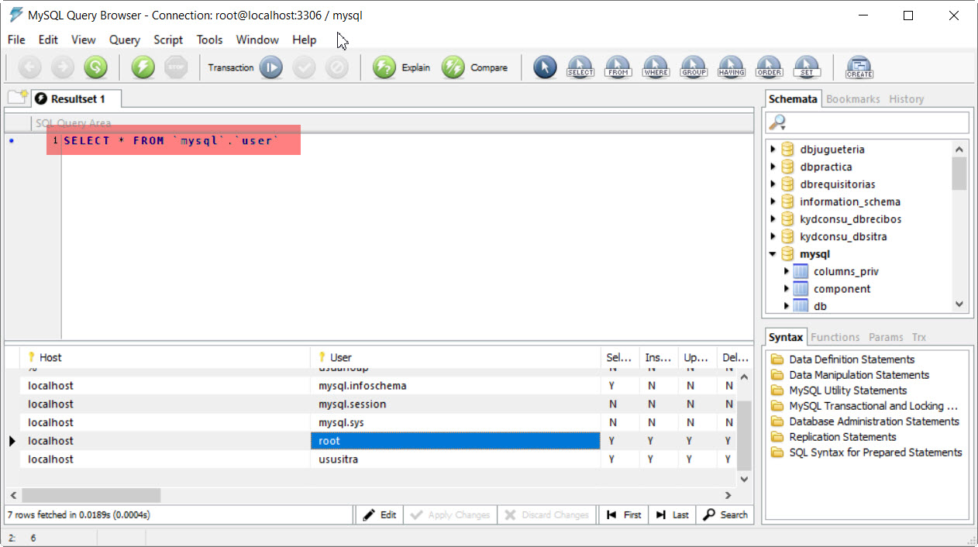Switch to the Params tab
978x547 pixels.
pos(886,337)
